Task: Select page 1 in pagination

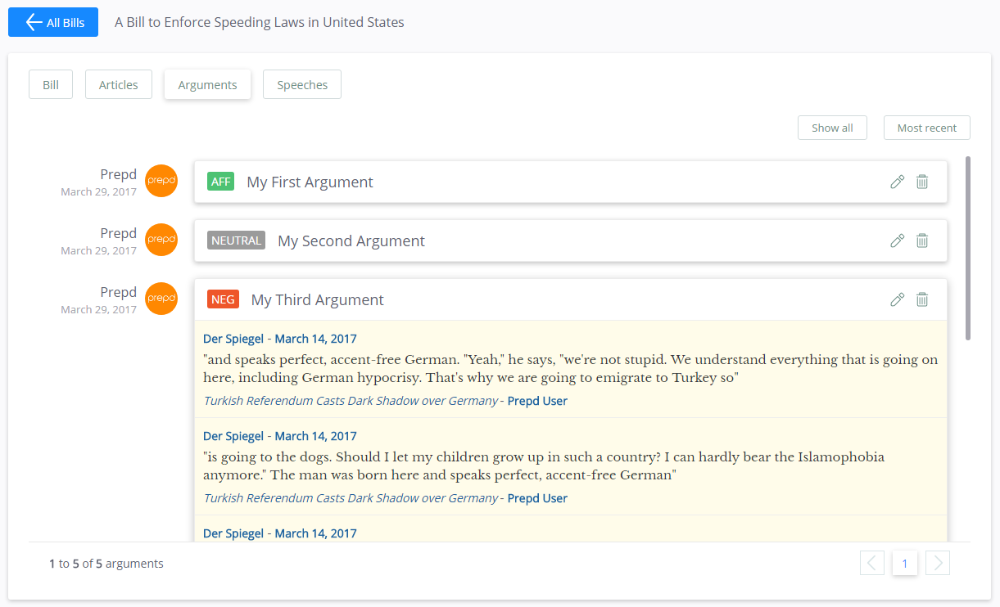Action: tap(905, 563)
